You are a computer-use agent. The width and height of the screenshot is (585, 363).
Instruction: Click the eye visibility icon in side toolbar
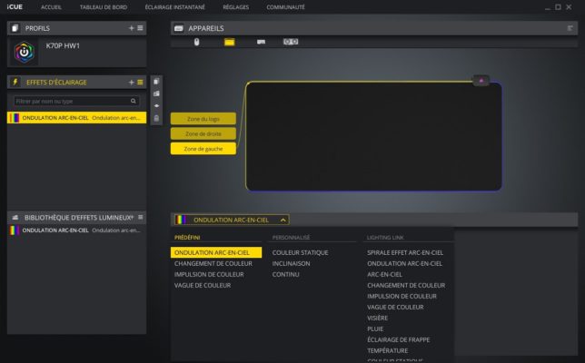click(156, 106)
